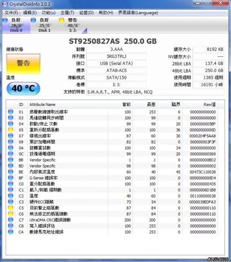Click the yellow caution icon for attribute C5

coord(10,208)
